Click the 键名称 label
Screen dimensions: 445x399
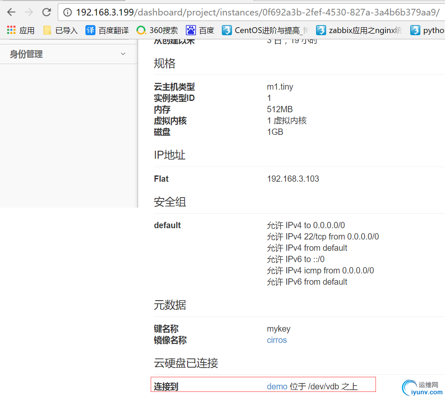[166, 329]
